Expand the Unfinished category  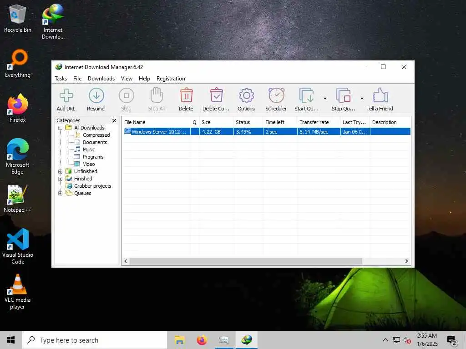click(61, 171)
